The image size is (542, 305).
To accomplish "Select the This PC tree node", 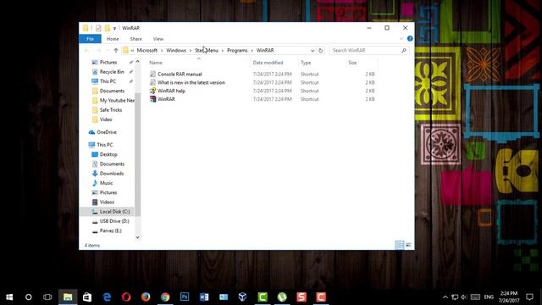I will [x=105, y=145].
